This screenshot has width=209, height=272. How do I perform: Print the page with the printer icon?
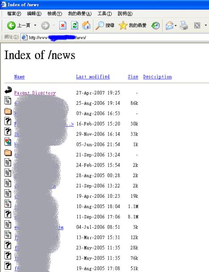click(184, 25)
